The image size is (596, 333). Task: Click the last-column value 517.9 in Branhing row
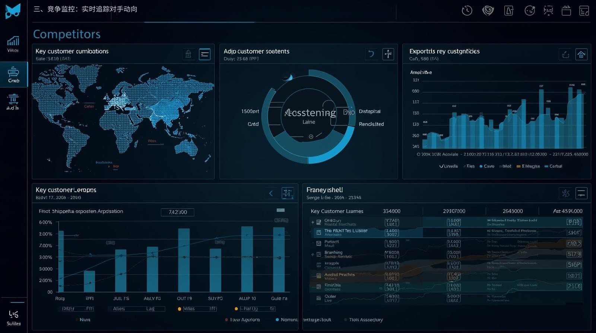[x=574, y=254]
